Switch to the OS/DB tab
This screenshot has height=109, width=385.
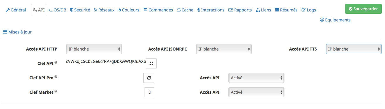57,10
